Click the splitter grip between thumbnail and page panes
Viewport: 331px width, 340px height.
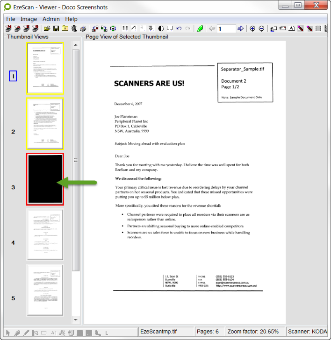coord(76,160)
